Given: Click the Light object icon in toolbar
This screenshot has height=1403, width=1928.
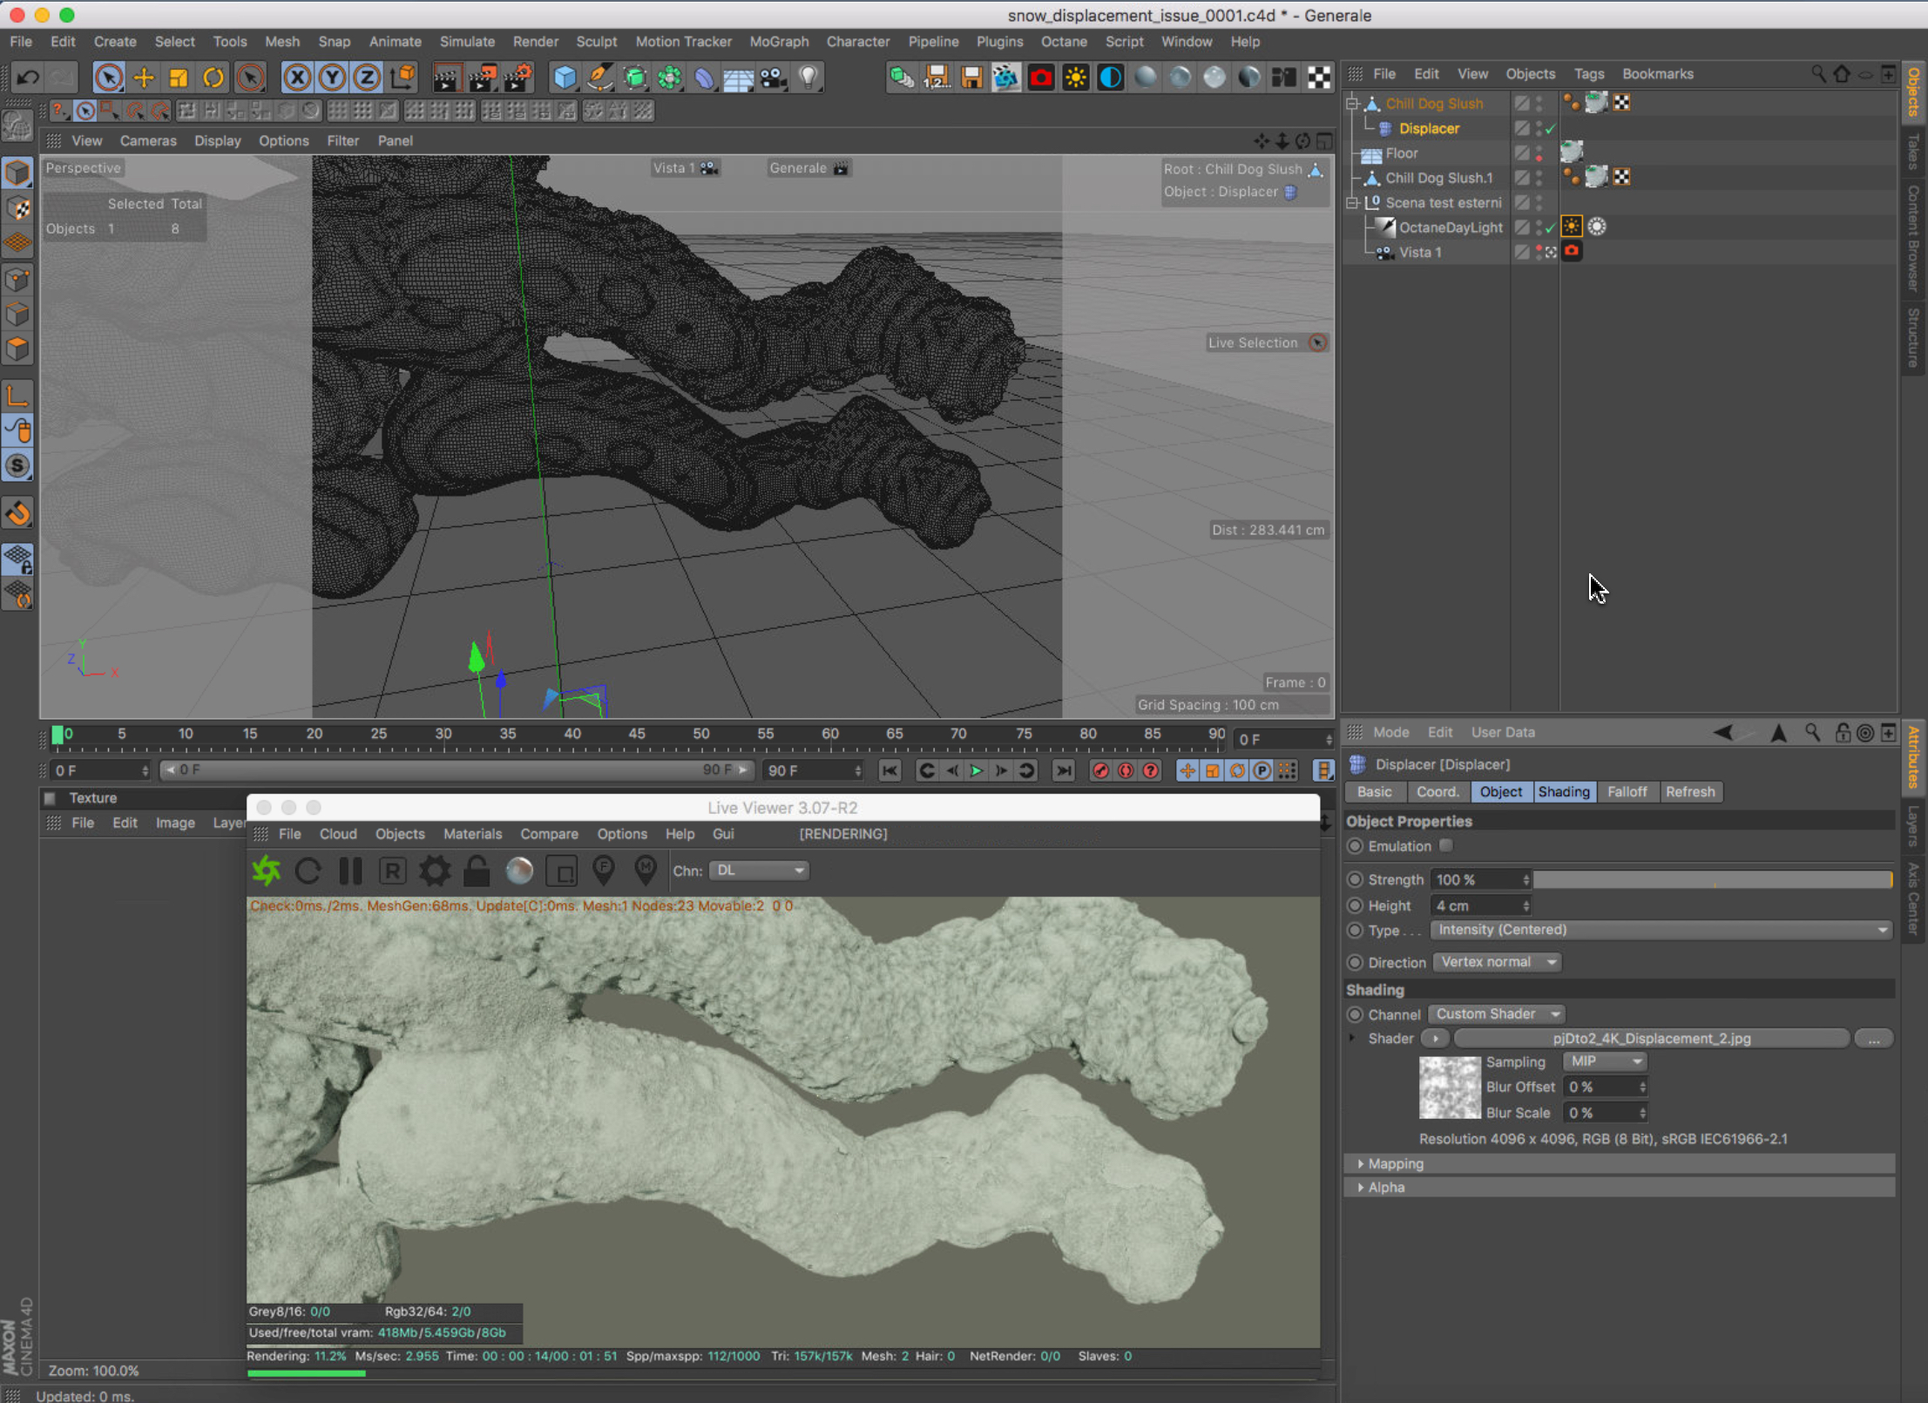Looking at the screenshot, I should pos(809,78).
